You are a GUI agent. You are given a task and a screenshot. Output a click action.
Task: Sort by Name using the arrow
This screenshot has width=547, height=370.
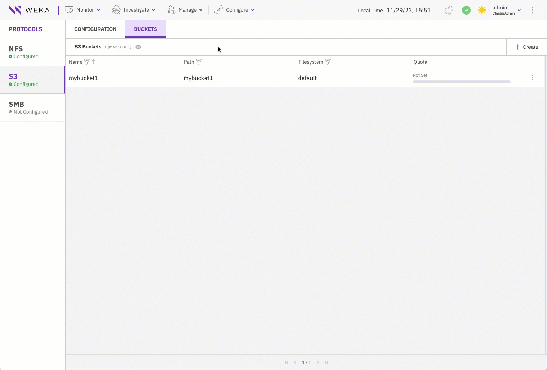click(x=94, y=62)
